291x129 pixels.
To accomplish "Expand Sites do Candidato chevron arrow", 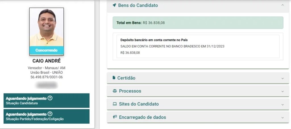I will click(282, 104).
